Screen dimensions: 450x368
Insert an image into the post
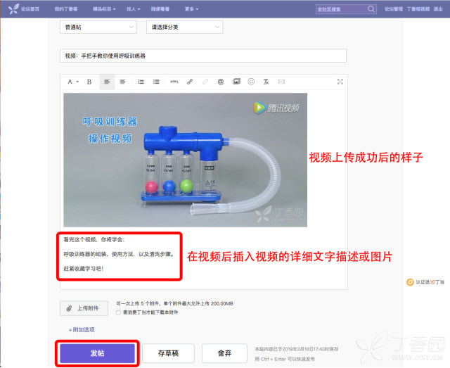(236, 82)
